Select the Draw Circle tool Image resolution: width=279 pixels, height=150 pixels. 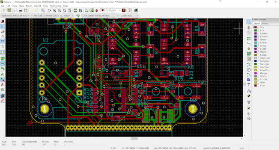[249, 70]
